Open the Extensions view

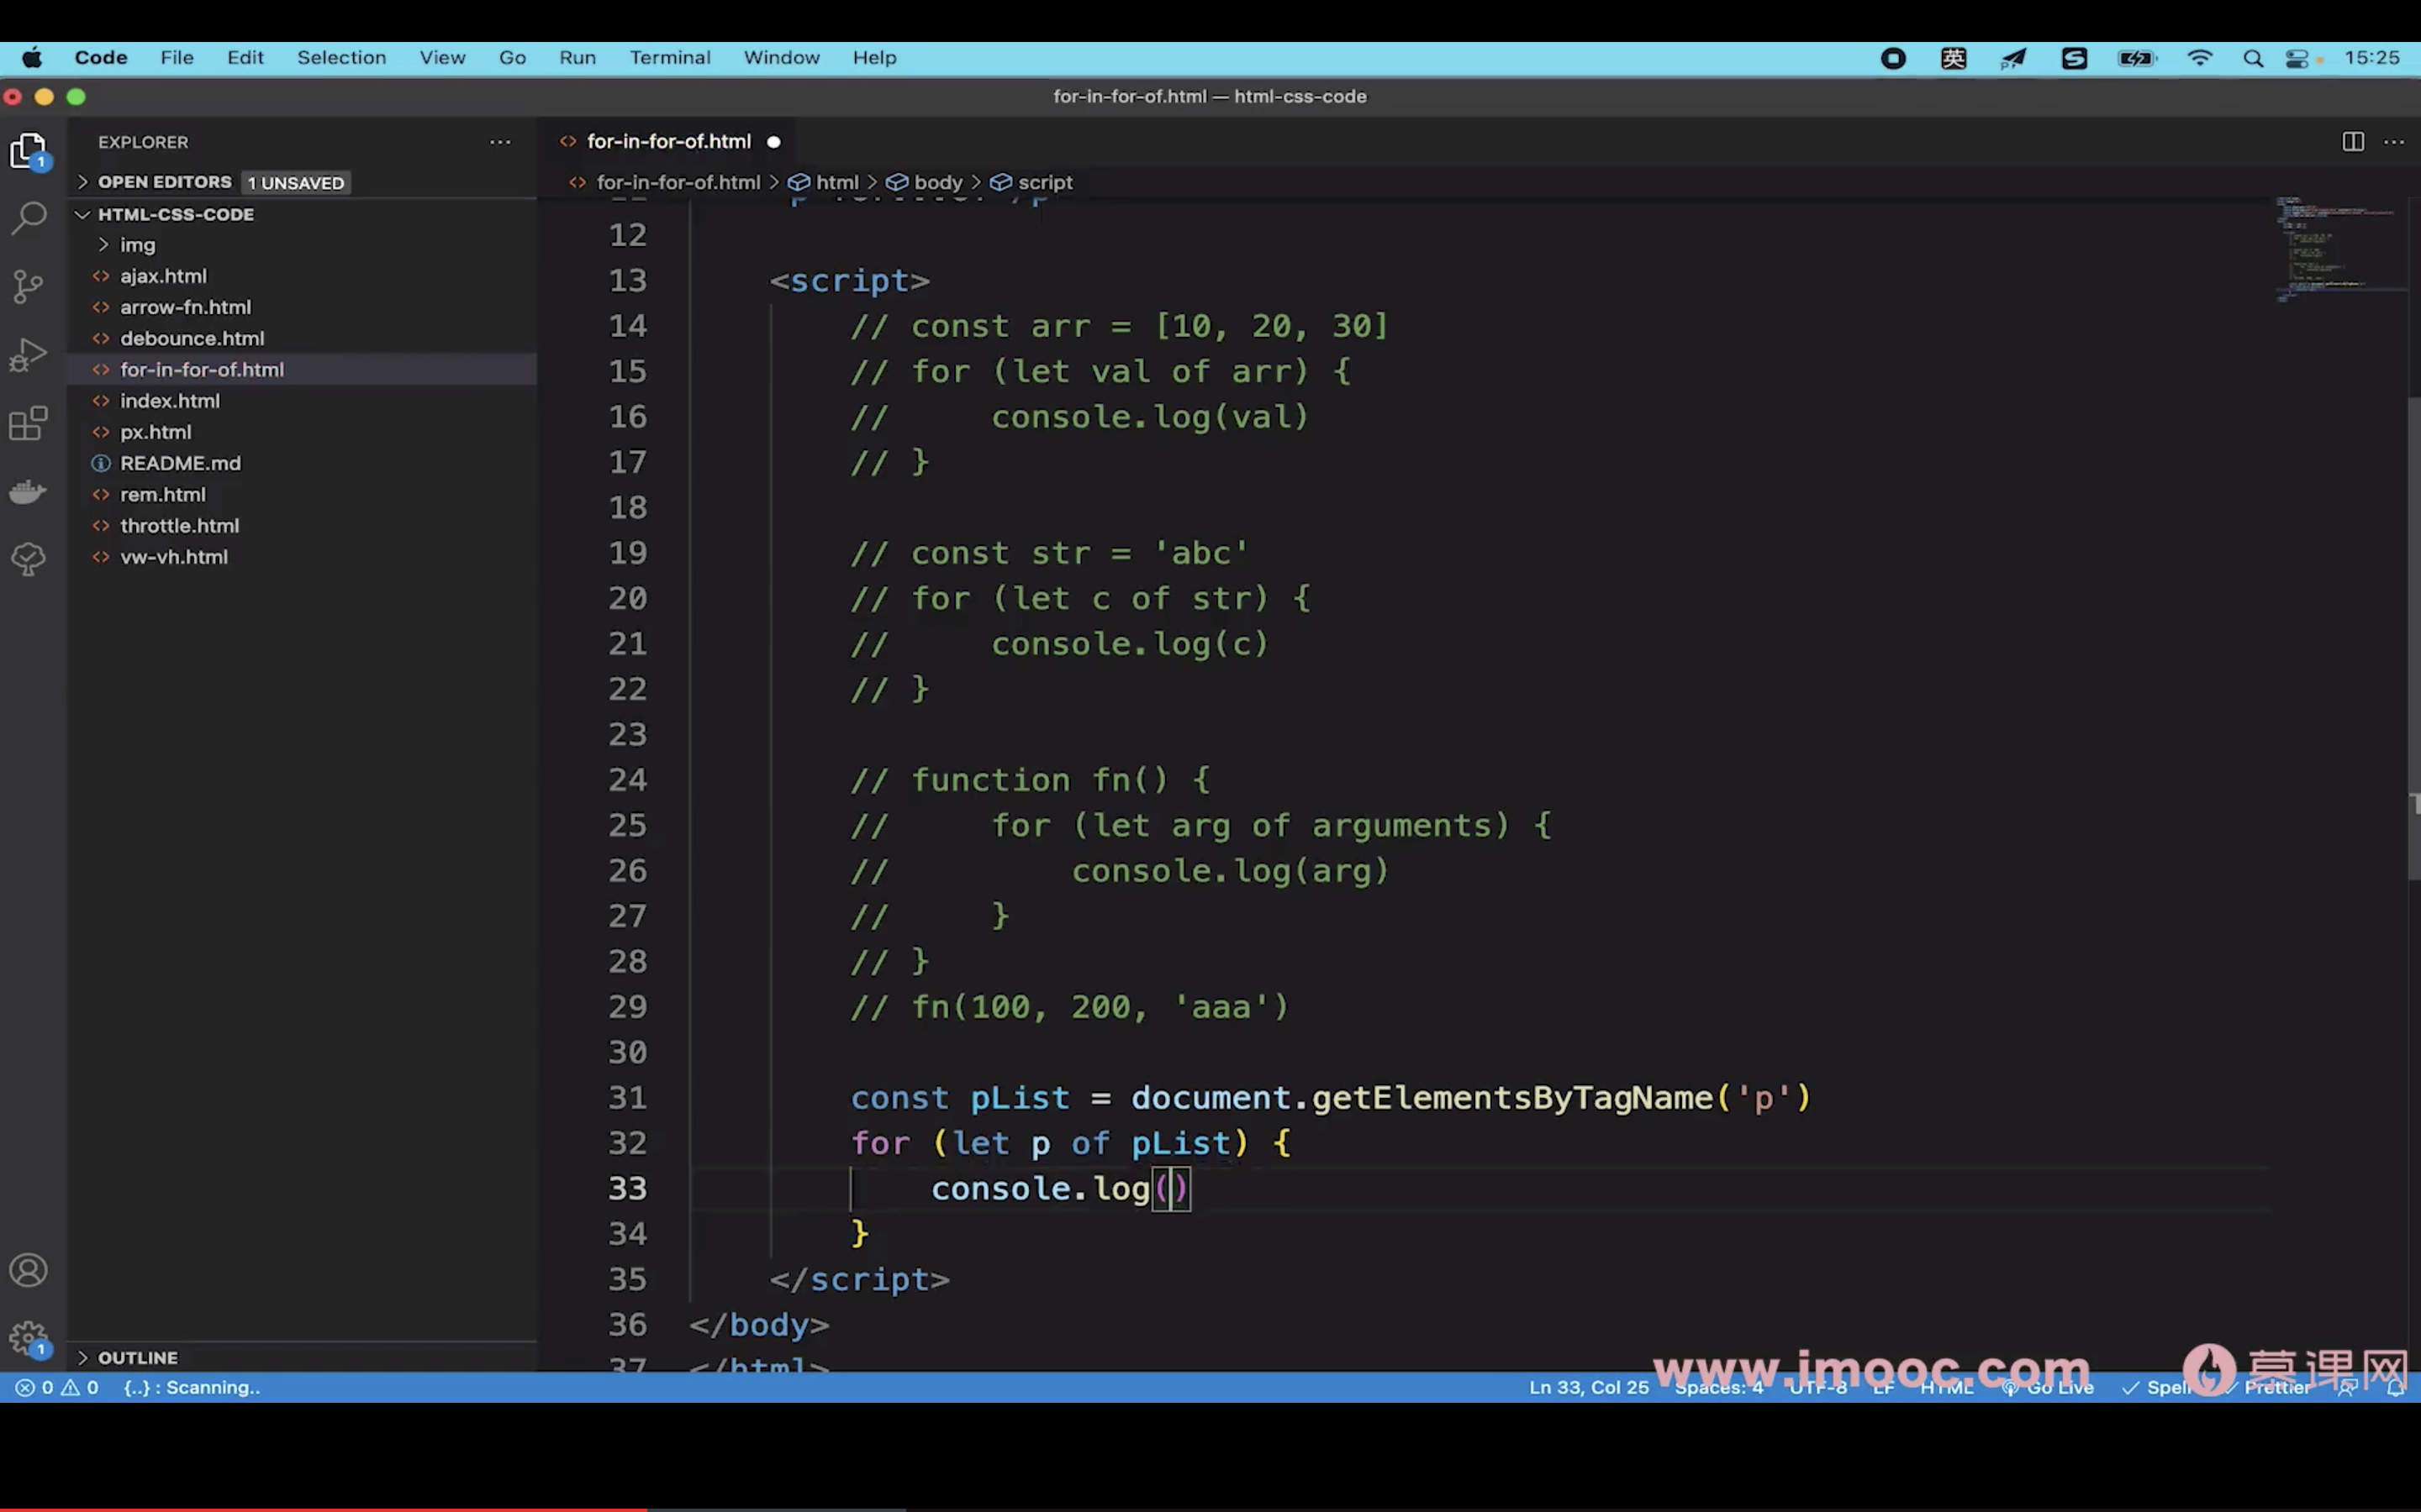pyautogui.click(x=29, y=423)
